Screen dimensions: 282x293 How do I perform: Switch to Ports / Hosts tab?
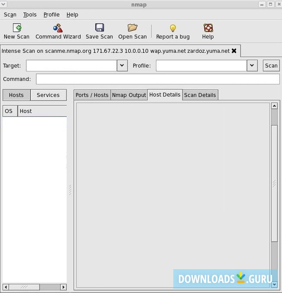point(92,95)
